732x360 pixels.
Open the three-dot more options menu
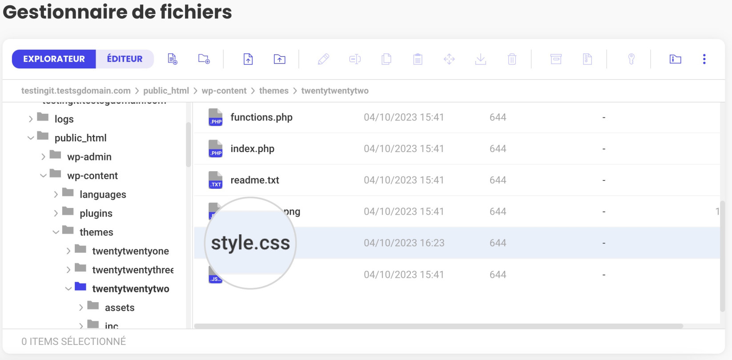(x=704, y=59)
